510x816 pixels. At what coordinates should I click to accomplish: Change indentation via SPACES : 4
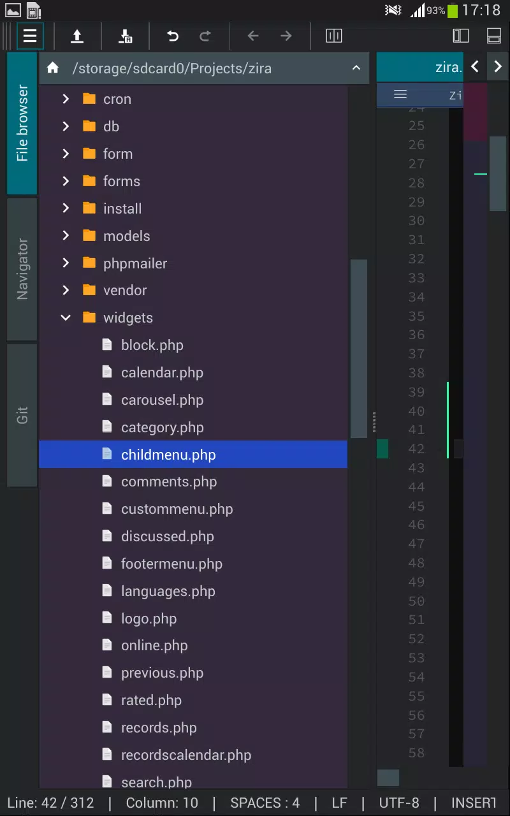[x=265, y=803]
